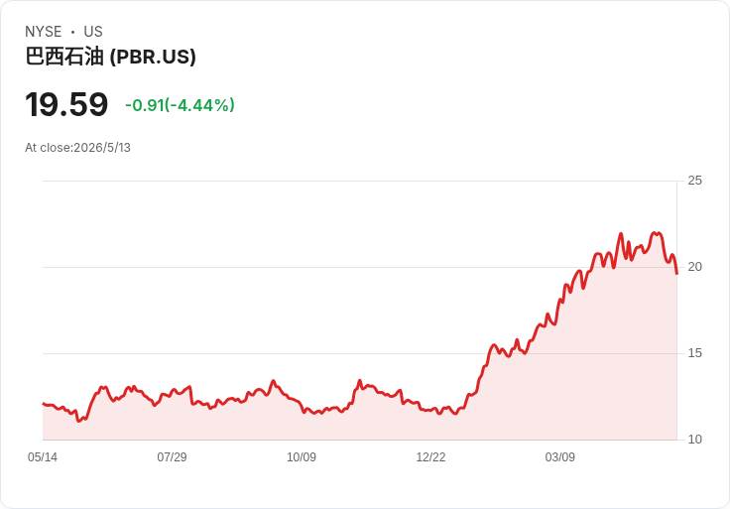The height and width of the screenshot is (509, 730).
Task: Click the 25 y-axis price label
Action: coord(694,181)
